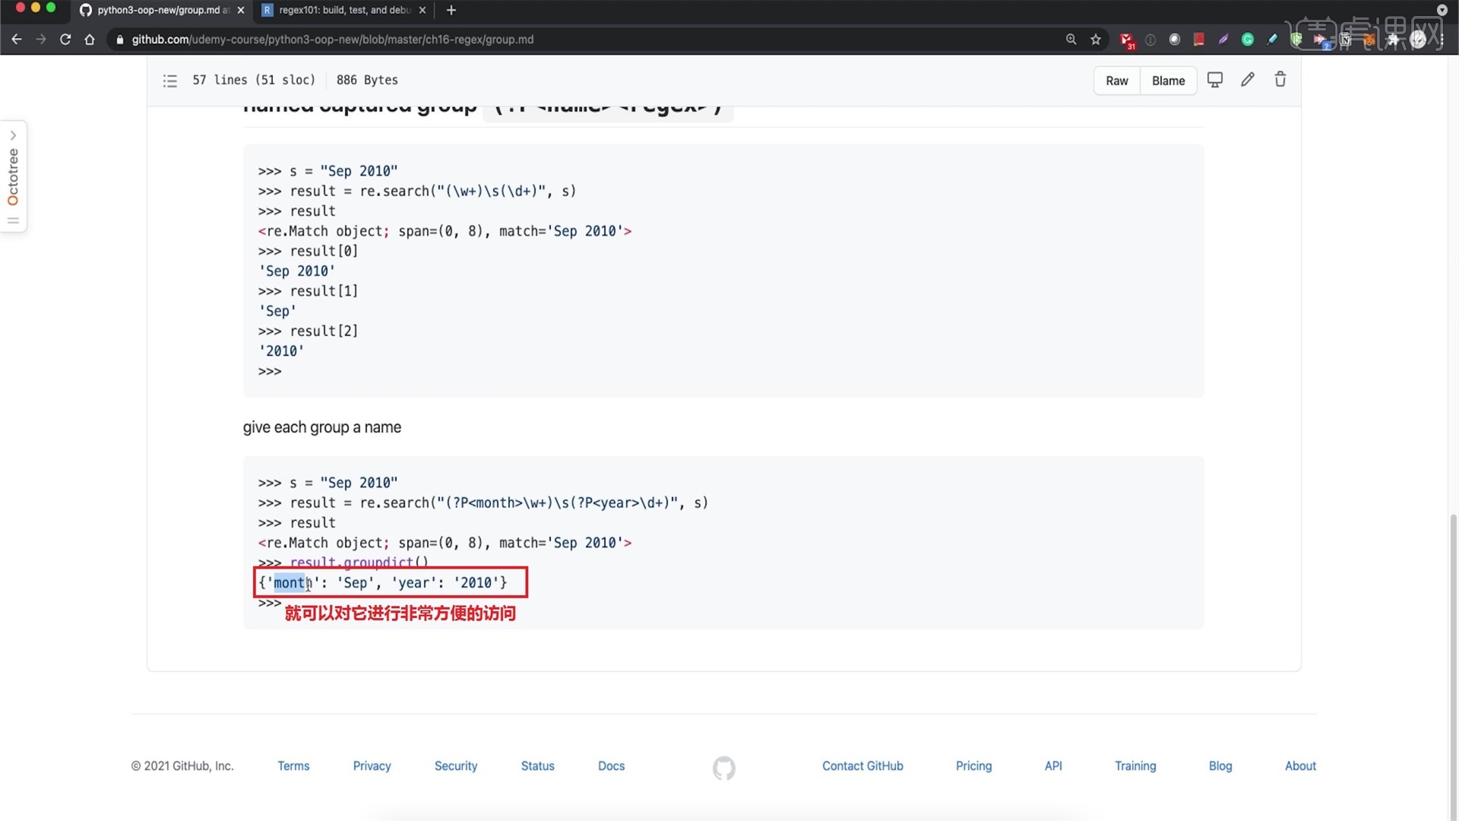Open the Pricing footer link

973,766
